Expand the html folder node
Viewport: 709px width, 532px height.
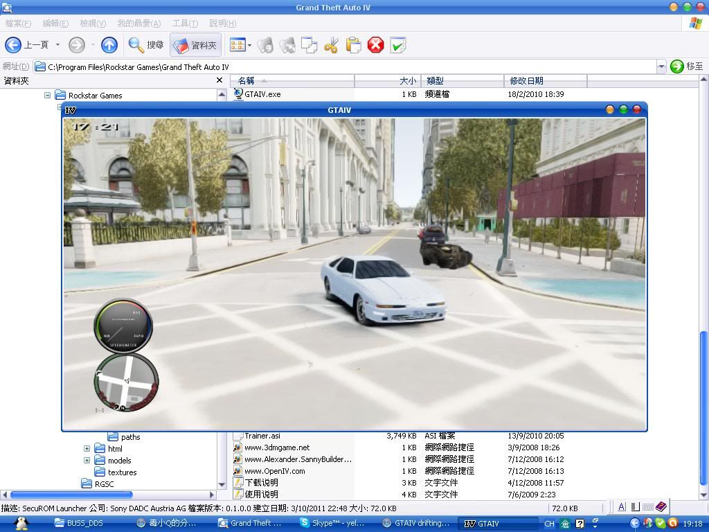tap(87, 449)
